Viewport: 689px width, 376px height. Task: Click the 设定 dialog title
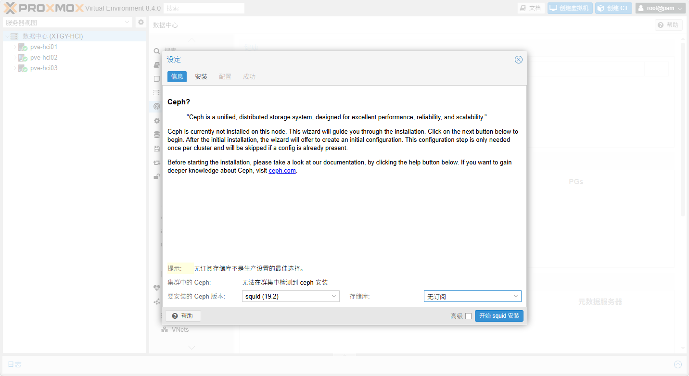(174, 60)
